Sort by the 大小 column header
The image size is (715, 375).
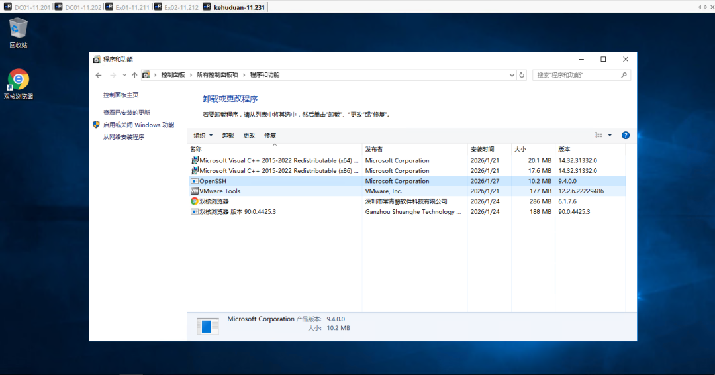pos(533,149)
